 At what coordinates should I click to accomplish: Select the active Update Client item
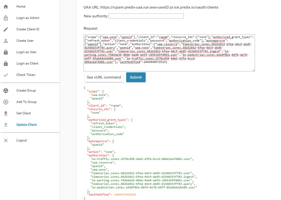[x=27, y=124]
